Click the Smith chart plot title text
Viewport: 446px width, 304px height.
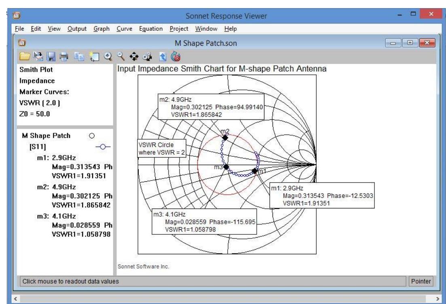(222, 68)
